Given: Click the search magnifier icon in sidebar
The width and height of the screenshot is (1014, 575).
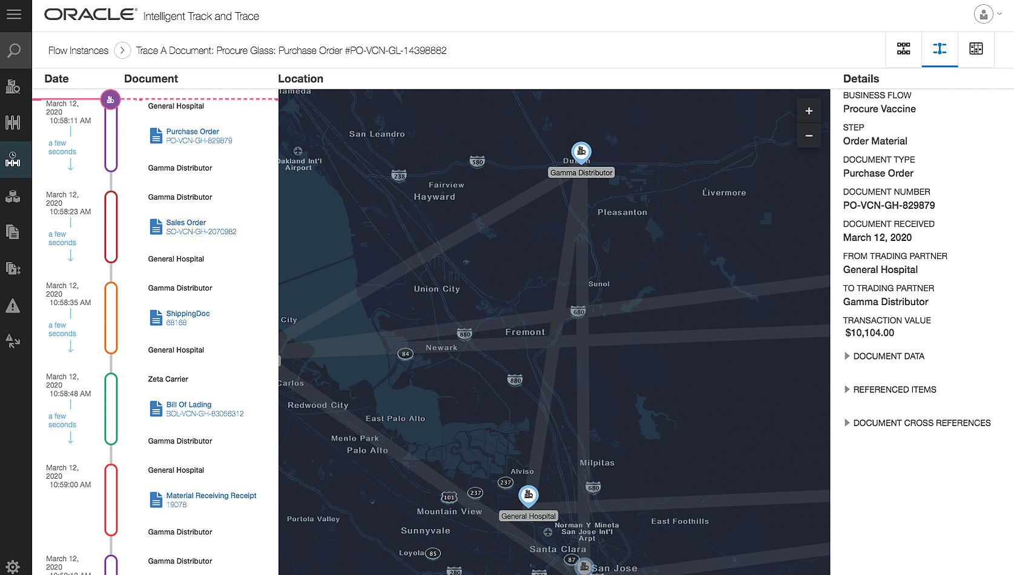Looking at the screenshot, I should 14,51.
